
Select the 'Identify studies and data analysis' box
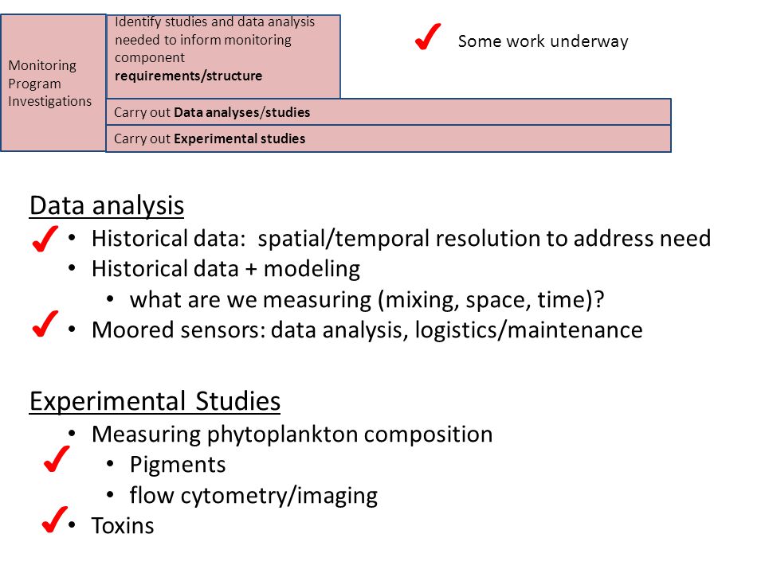223,57
